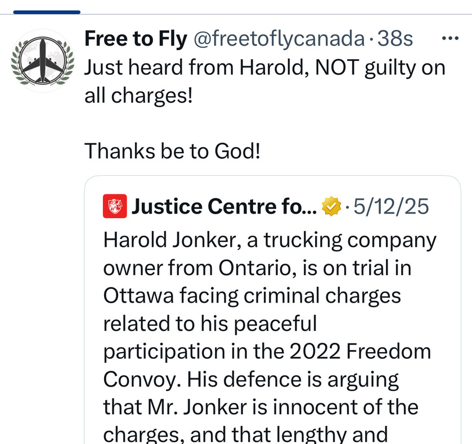The height and width of the screenshot is (444, 472).
Task: Click 'Ottawa facing criminal charges' quoted line
Action: pyautogui.click(x=252, y=296)
